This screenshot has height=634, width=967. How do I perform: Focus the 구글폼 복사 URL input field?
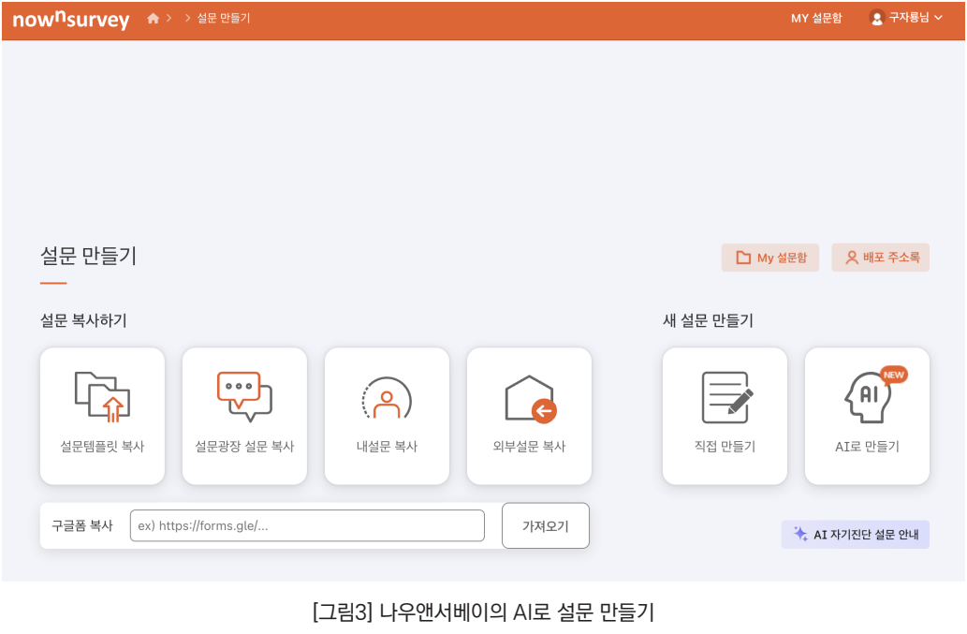coord(307,525)
